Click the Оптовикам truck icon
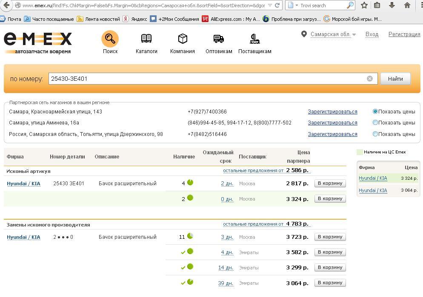Screen dimensions: 423x297 (x=219, y=39)
